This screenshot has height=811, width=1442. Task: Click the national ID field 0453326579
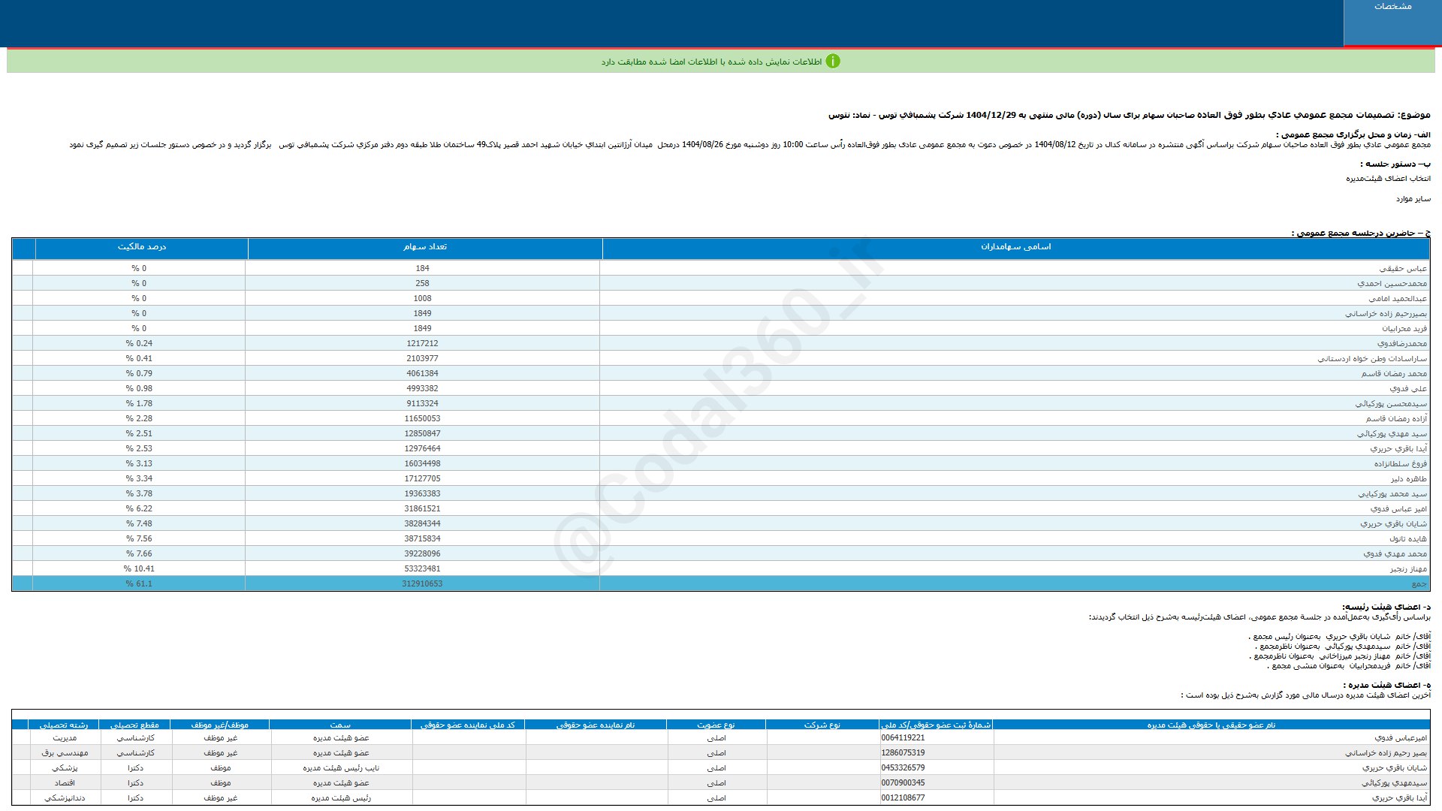click(903, 768)
